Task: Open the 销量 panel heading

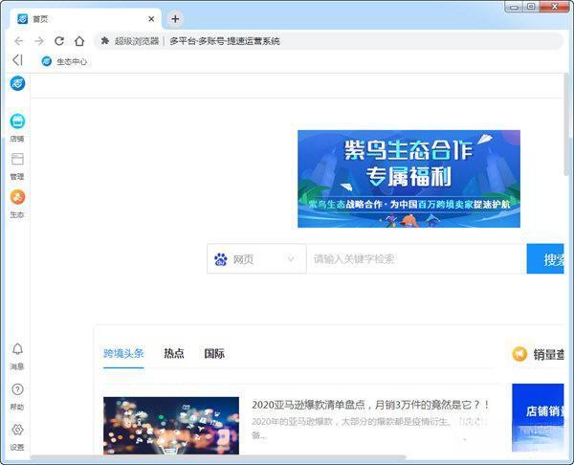Action: coord(548,354)
